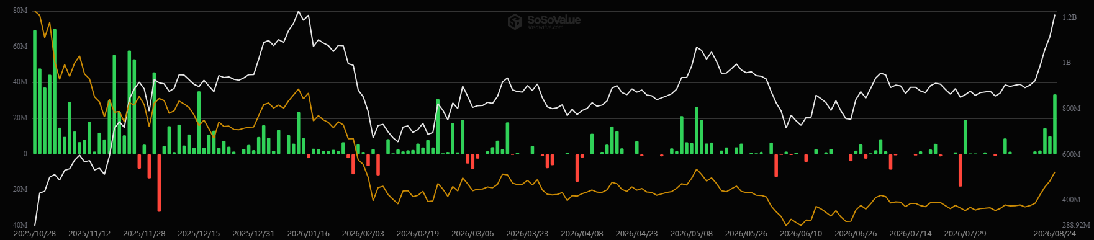The height and width of the screenshot is (240, 1094).
Task: Click the 2026/07/14 date label
Action: point(910,234)
